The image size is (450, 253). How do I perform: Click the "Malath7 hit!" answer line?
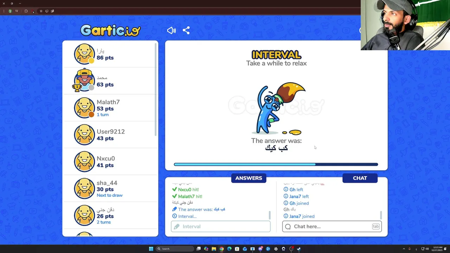pos(187,196)
